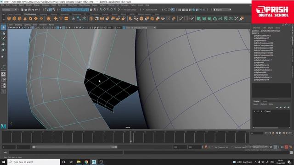Click the Save Scene icon

click(29, 10)
